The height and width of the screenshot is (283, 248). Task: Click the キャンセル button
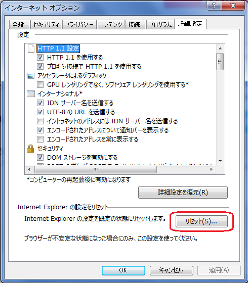[x=171, y=270]
